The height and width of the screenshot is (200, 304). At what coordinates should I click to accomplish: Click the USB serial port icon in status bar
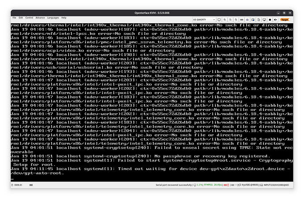[240, 185]
